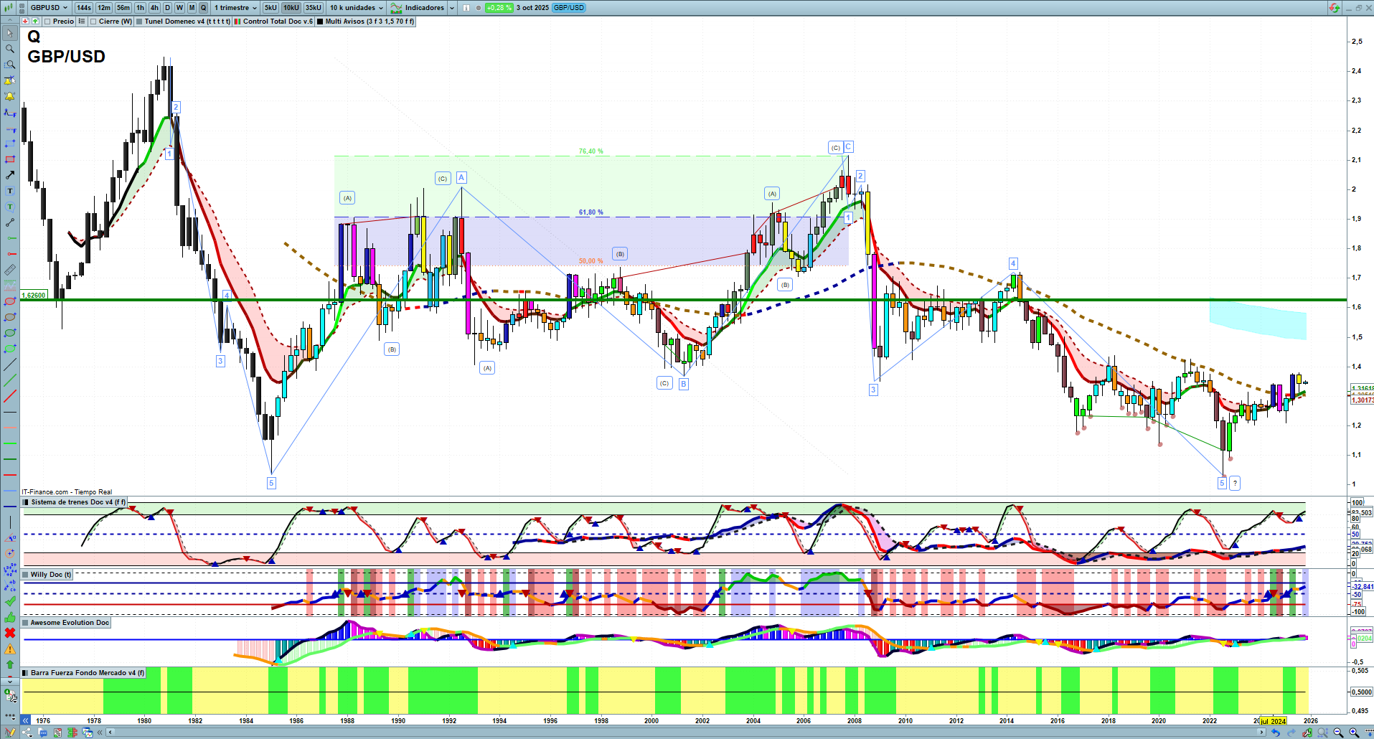Open the '1 trimestre' timeframe dropdown

236,8
